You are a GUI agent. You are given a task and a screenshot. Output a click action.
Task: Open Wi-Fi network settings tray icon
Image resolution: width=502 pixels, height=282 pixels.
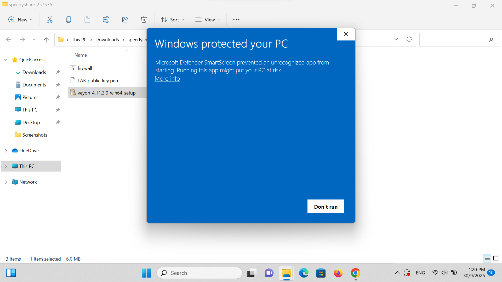[435, 273]
